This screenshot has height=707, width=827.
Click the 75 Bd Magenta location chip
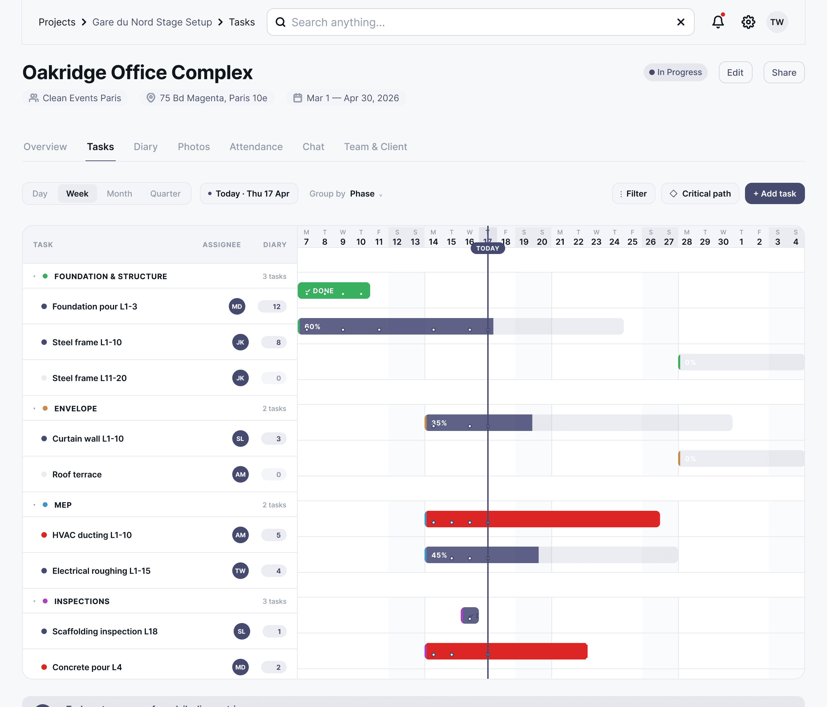pos(207,98)
